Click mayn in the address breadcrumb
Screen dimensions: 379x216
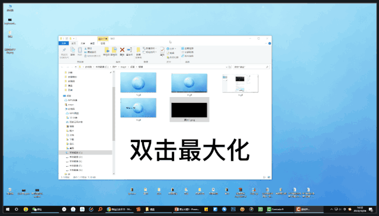[x=123, y=67]
